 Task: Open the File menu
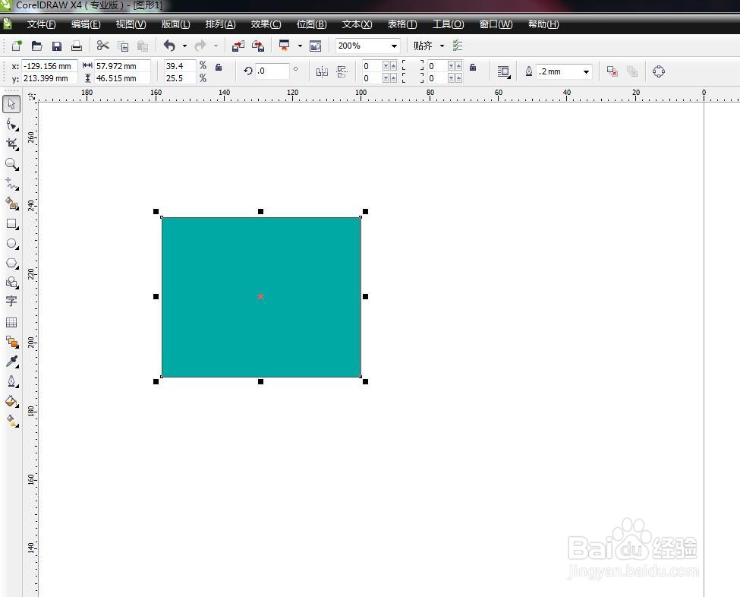[x=41, y=24]
